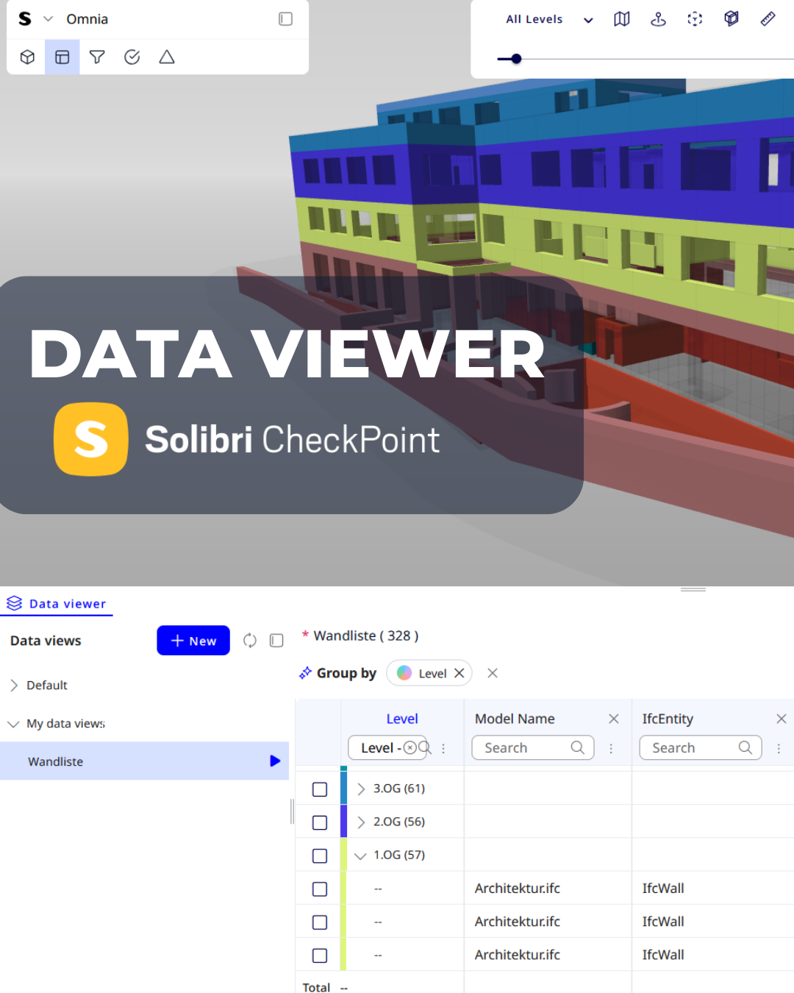This screenshot has width=794, height=993.
Task: Search in the Model Name column field
Action: (532, 748)
